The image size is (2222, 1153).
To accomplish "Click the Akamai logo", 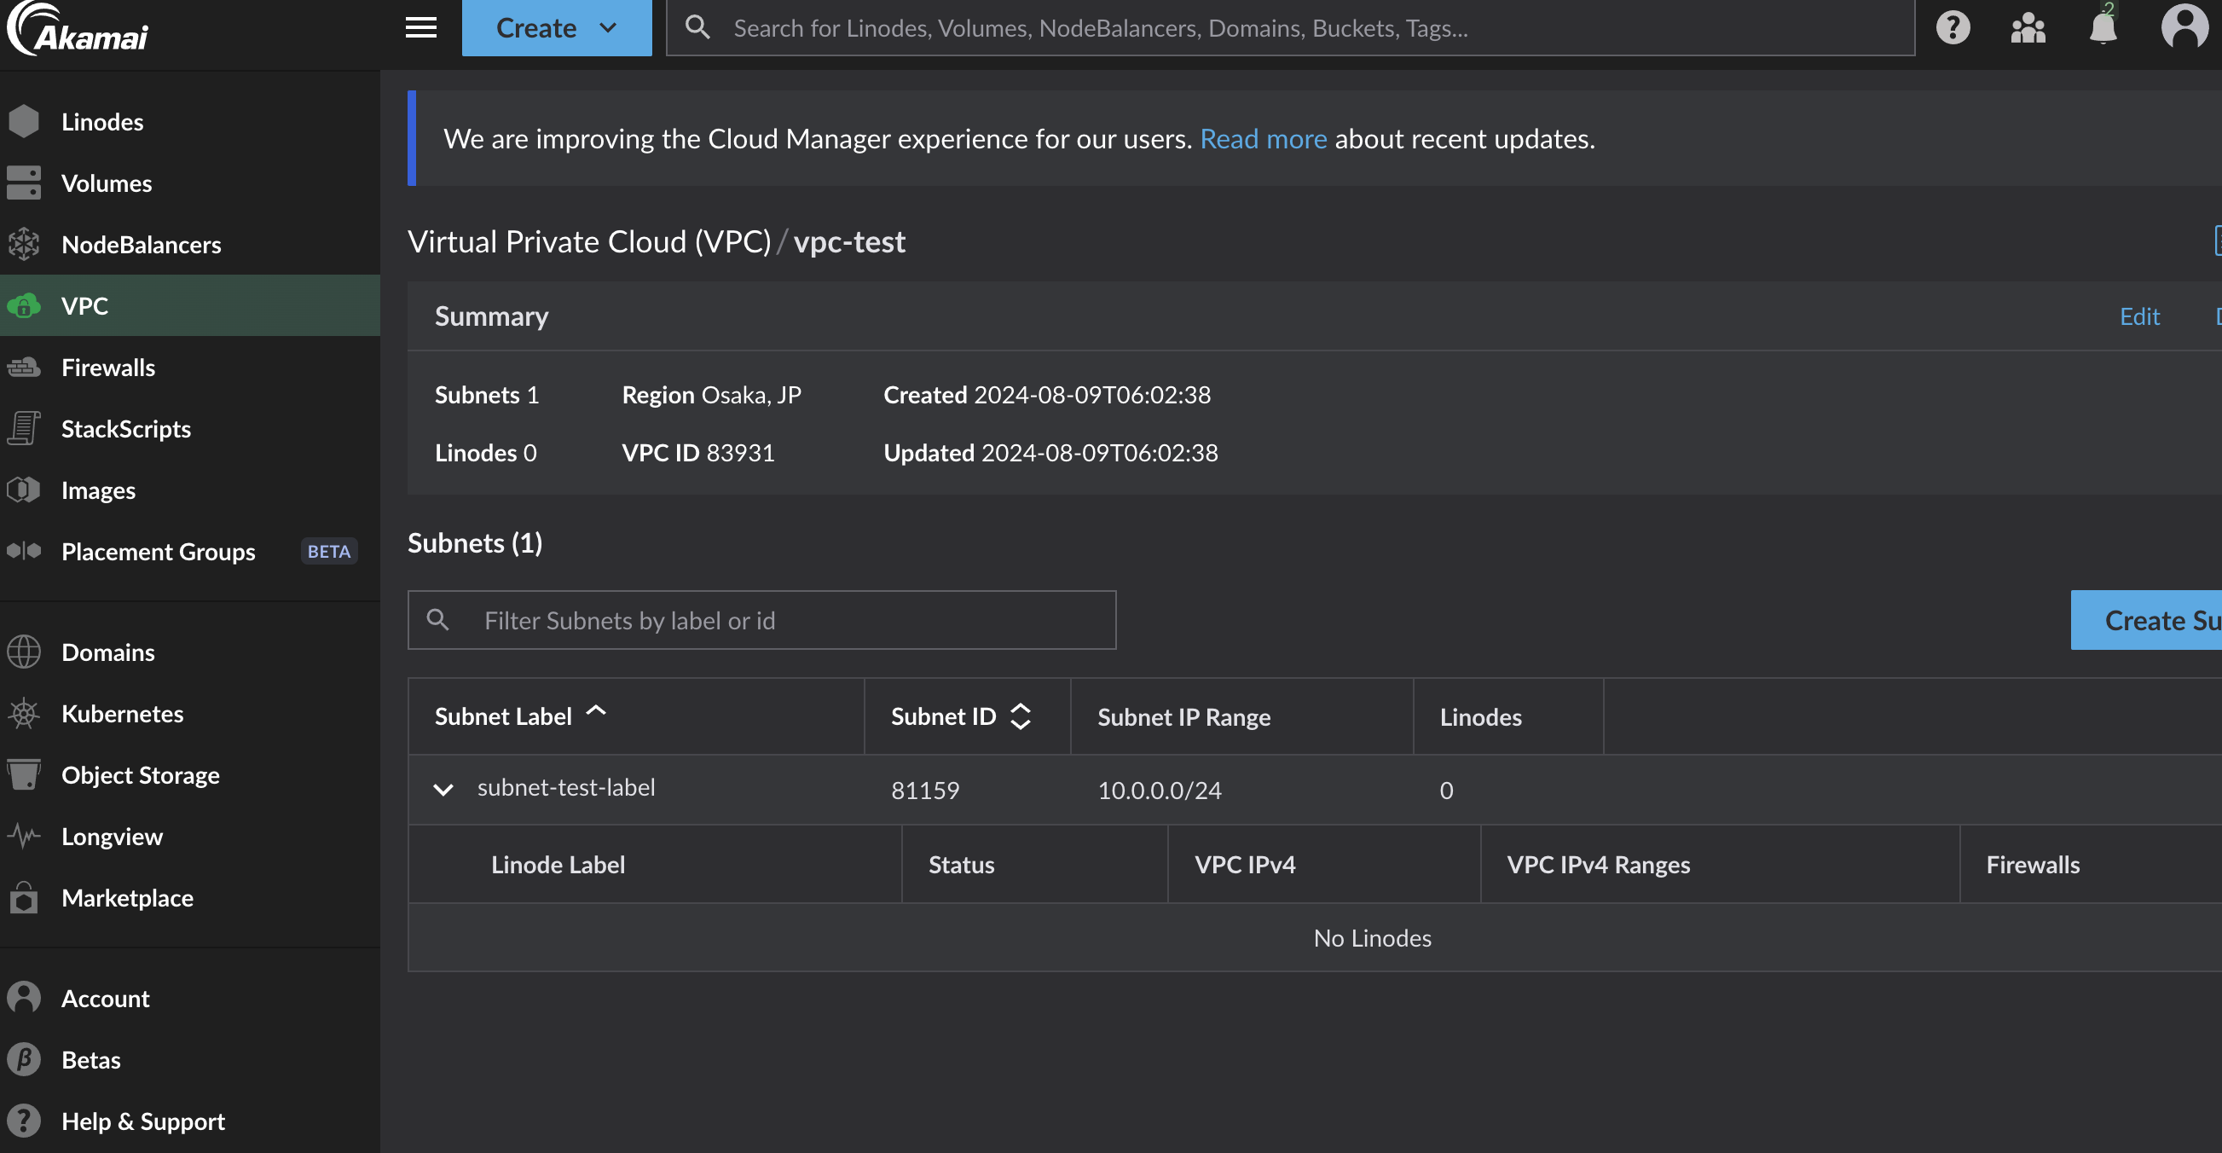I will tap(79, 29).
